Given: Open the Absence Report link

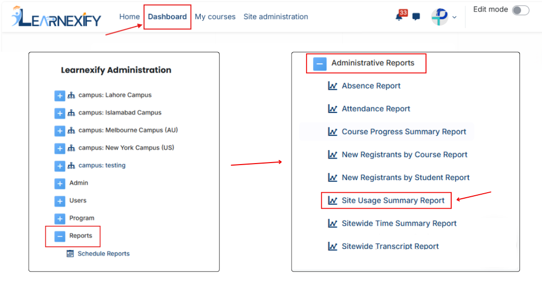Looking at the screenshot, I should pyautogui.click(x=371, y=86).
